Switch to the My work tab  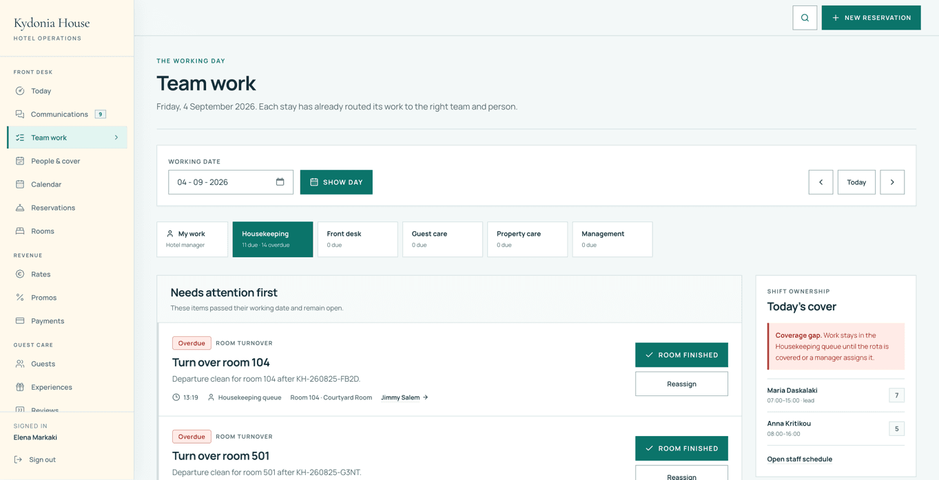[192, 239]
